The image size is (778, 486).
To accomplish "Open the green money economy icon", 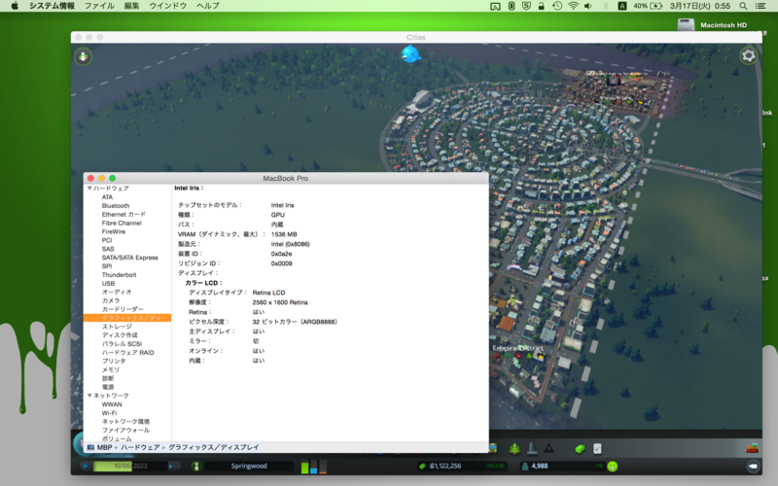I will [580, 449].
